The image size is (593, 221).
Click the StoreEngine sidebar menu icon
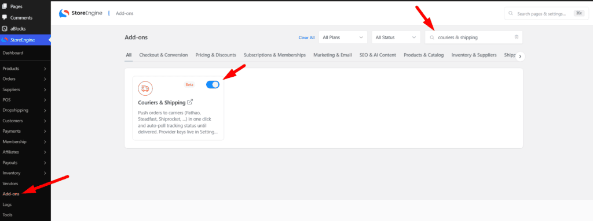[5, 40]
